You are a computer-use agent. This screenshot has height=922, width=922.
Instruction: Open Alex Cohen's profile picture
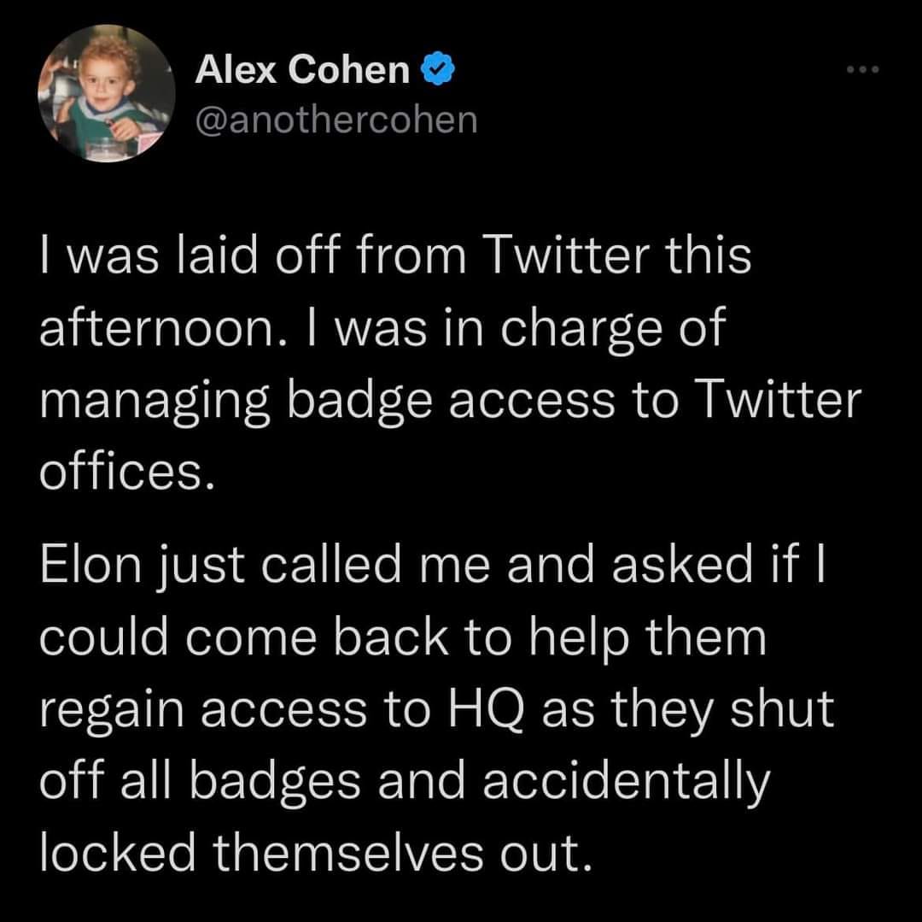(107, 93)
